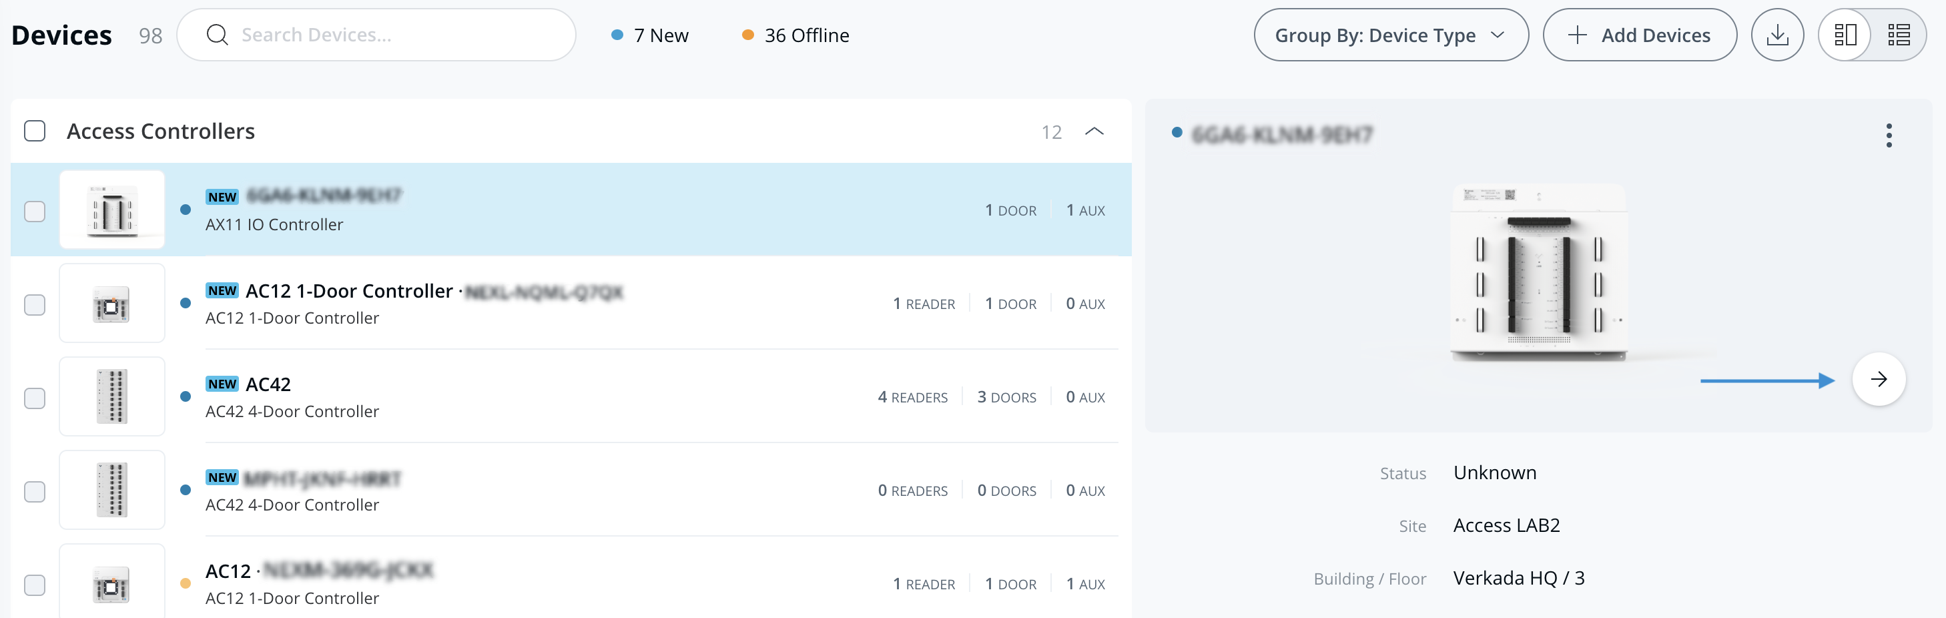Open the AC12 1-Door Controller row
This screenshot has width=1946, height=618.
point(529,304)
